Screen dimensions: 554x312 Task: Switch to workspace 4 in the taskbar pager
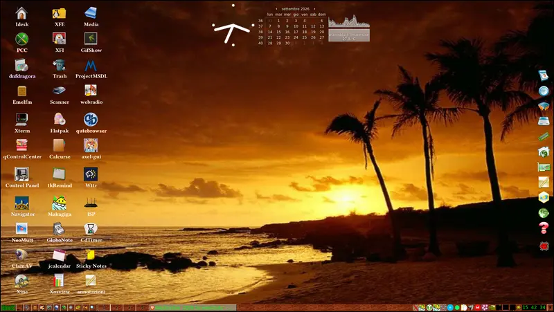[142, 308]
